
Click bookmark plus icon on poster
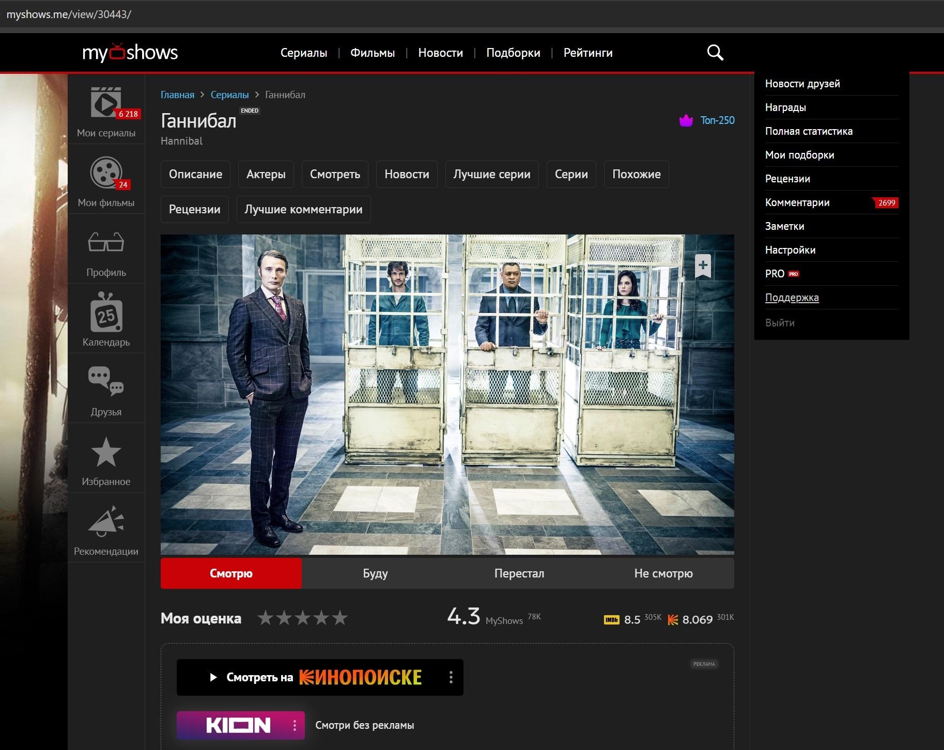(703, 265)
